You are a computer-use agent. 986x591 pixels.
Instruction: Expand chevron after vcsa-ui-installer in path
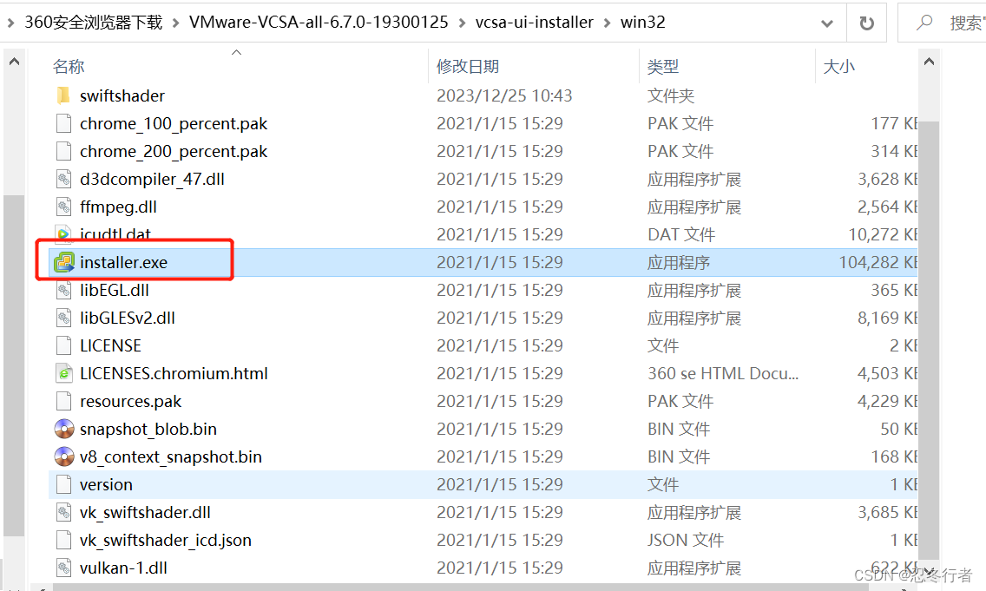608,23
